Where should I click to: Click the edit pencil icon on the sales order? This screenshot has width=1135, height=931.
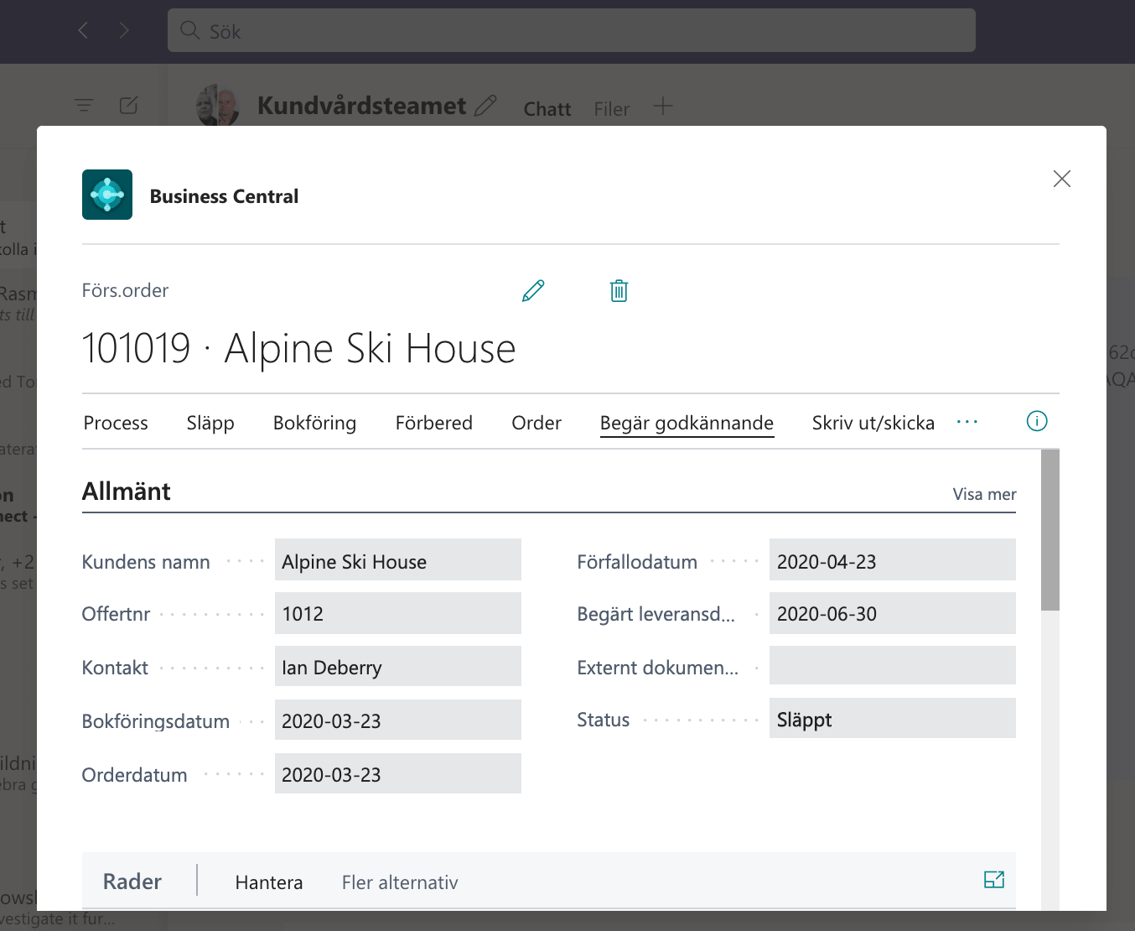(533, 291)
